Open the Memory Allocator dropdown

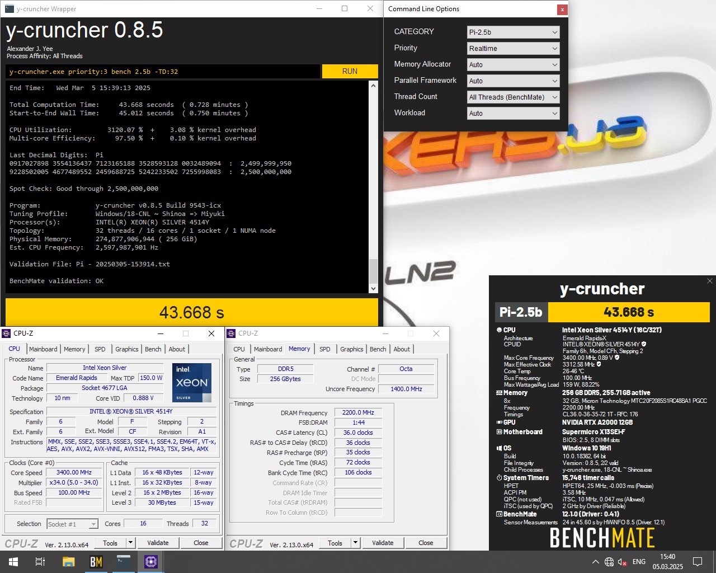(513, 65)
